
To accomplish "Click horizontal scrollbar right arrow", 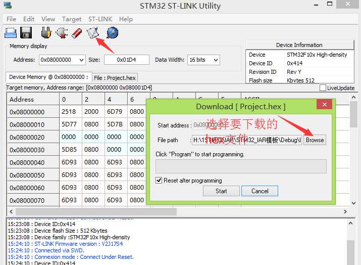I will pos(345,211).
